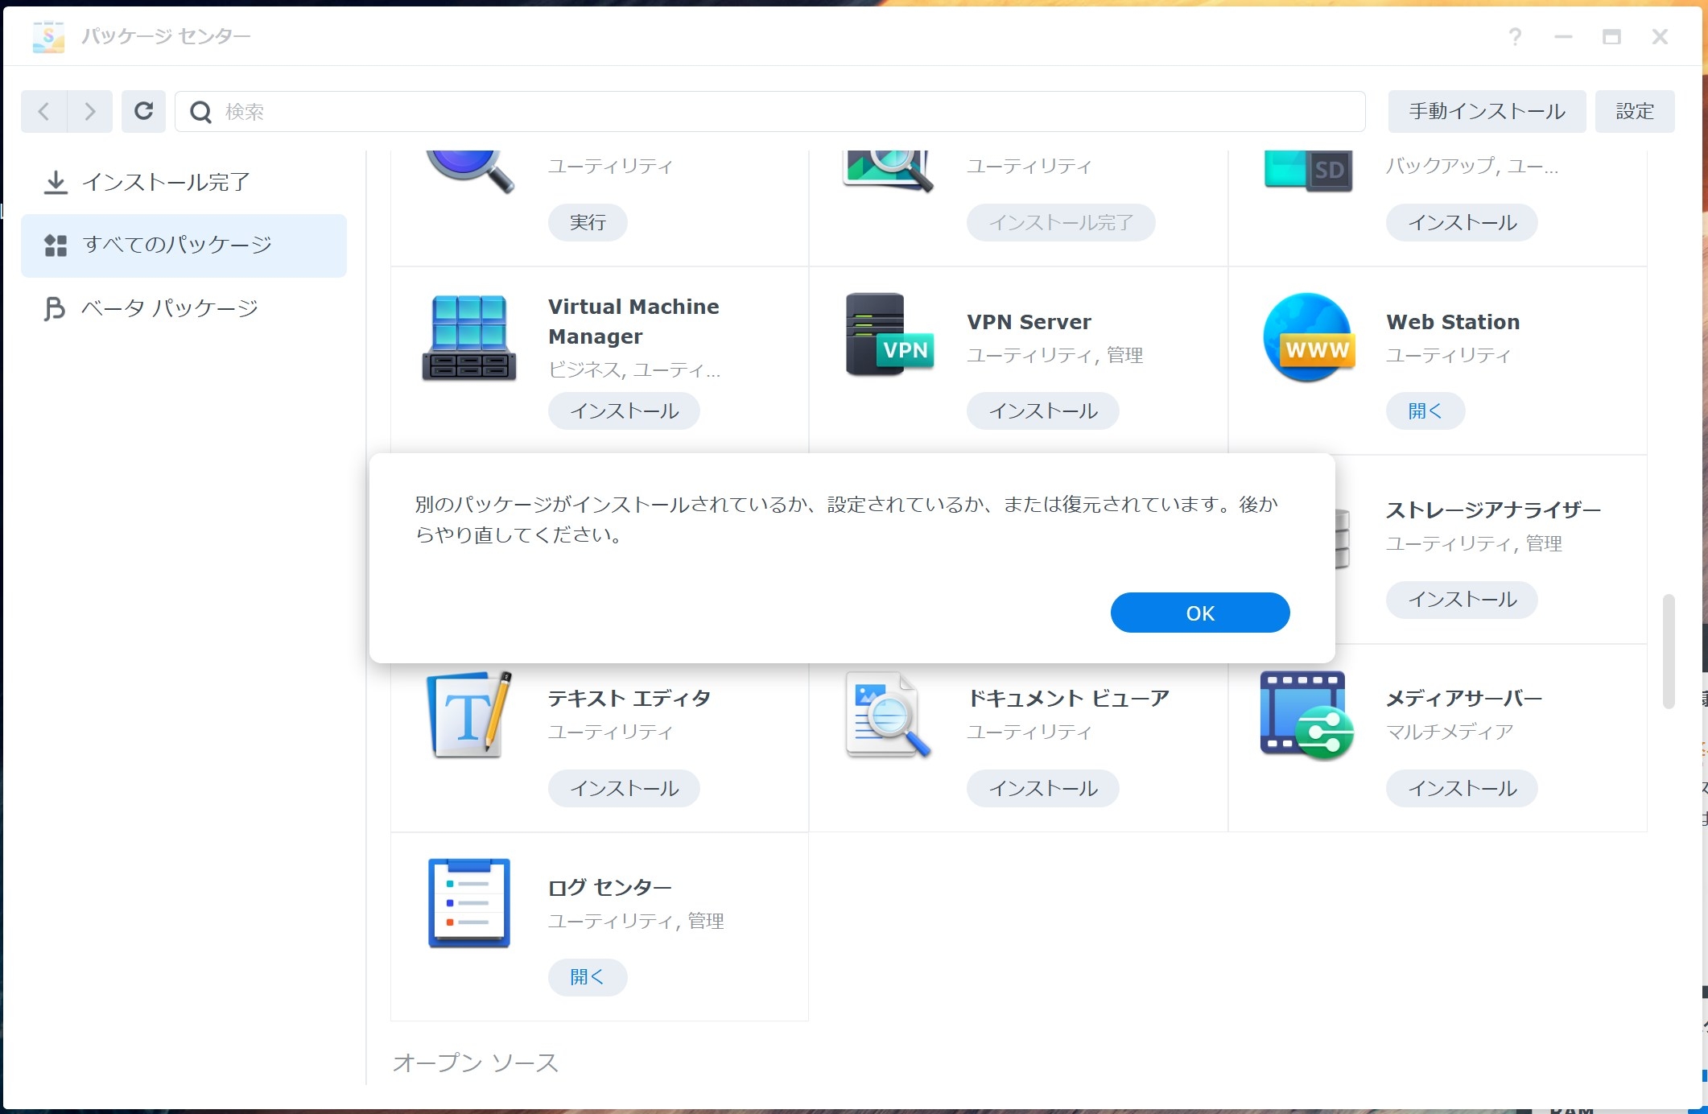The height and width of the screenshot is (1114, 1708).
Task: Click the Web Station globe icon
Action: pyautogui.click(x=1308, y=337)
